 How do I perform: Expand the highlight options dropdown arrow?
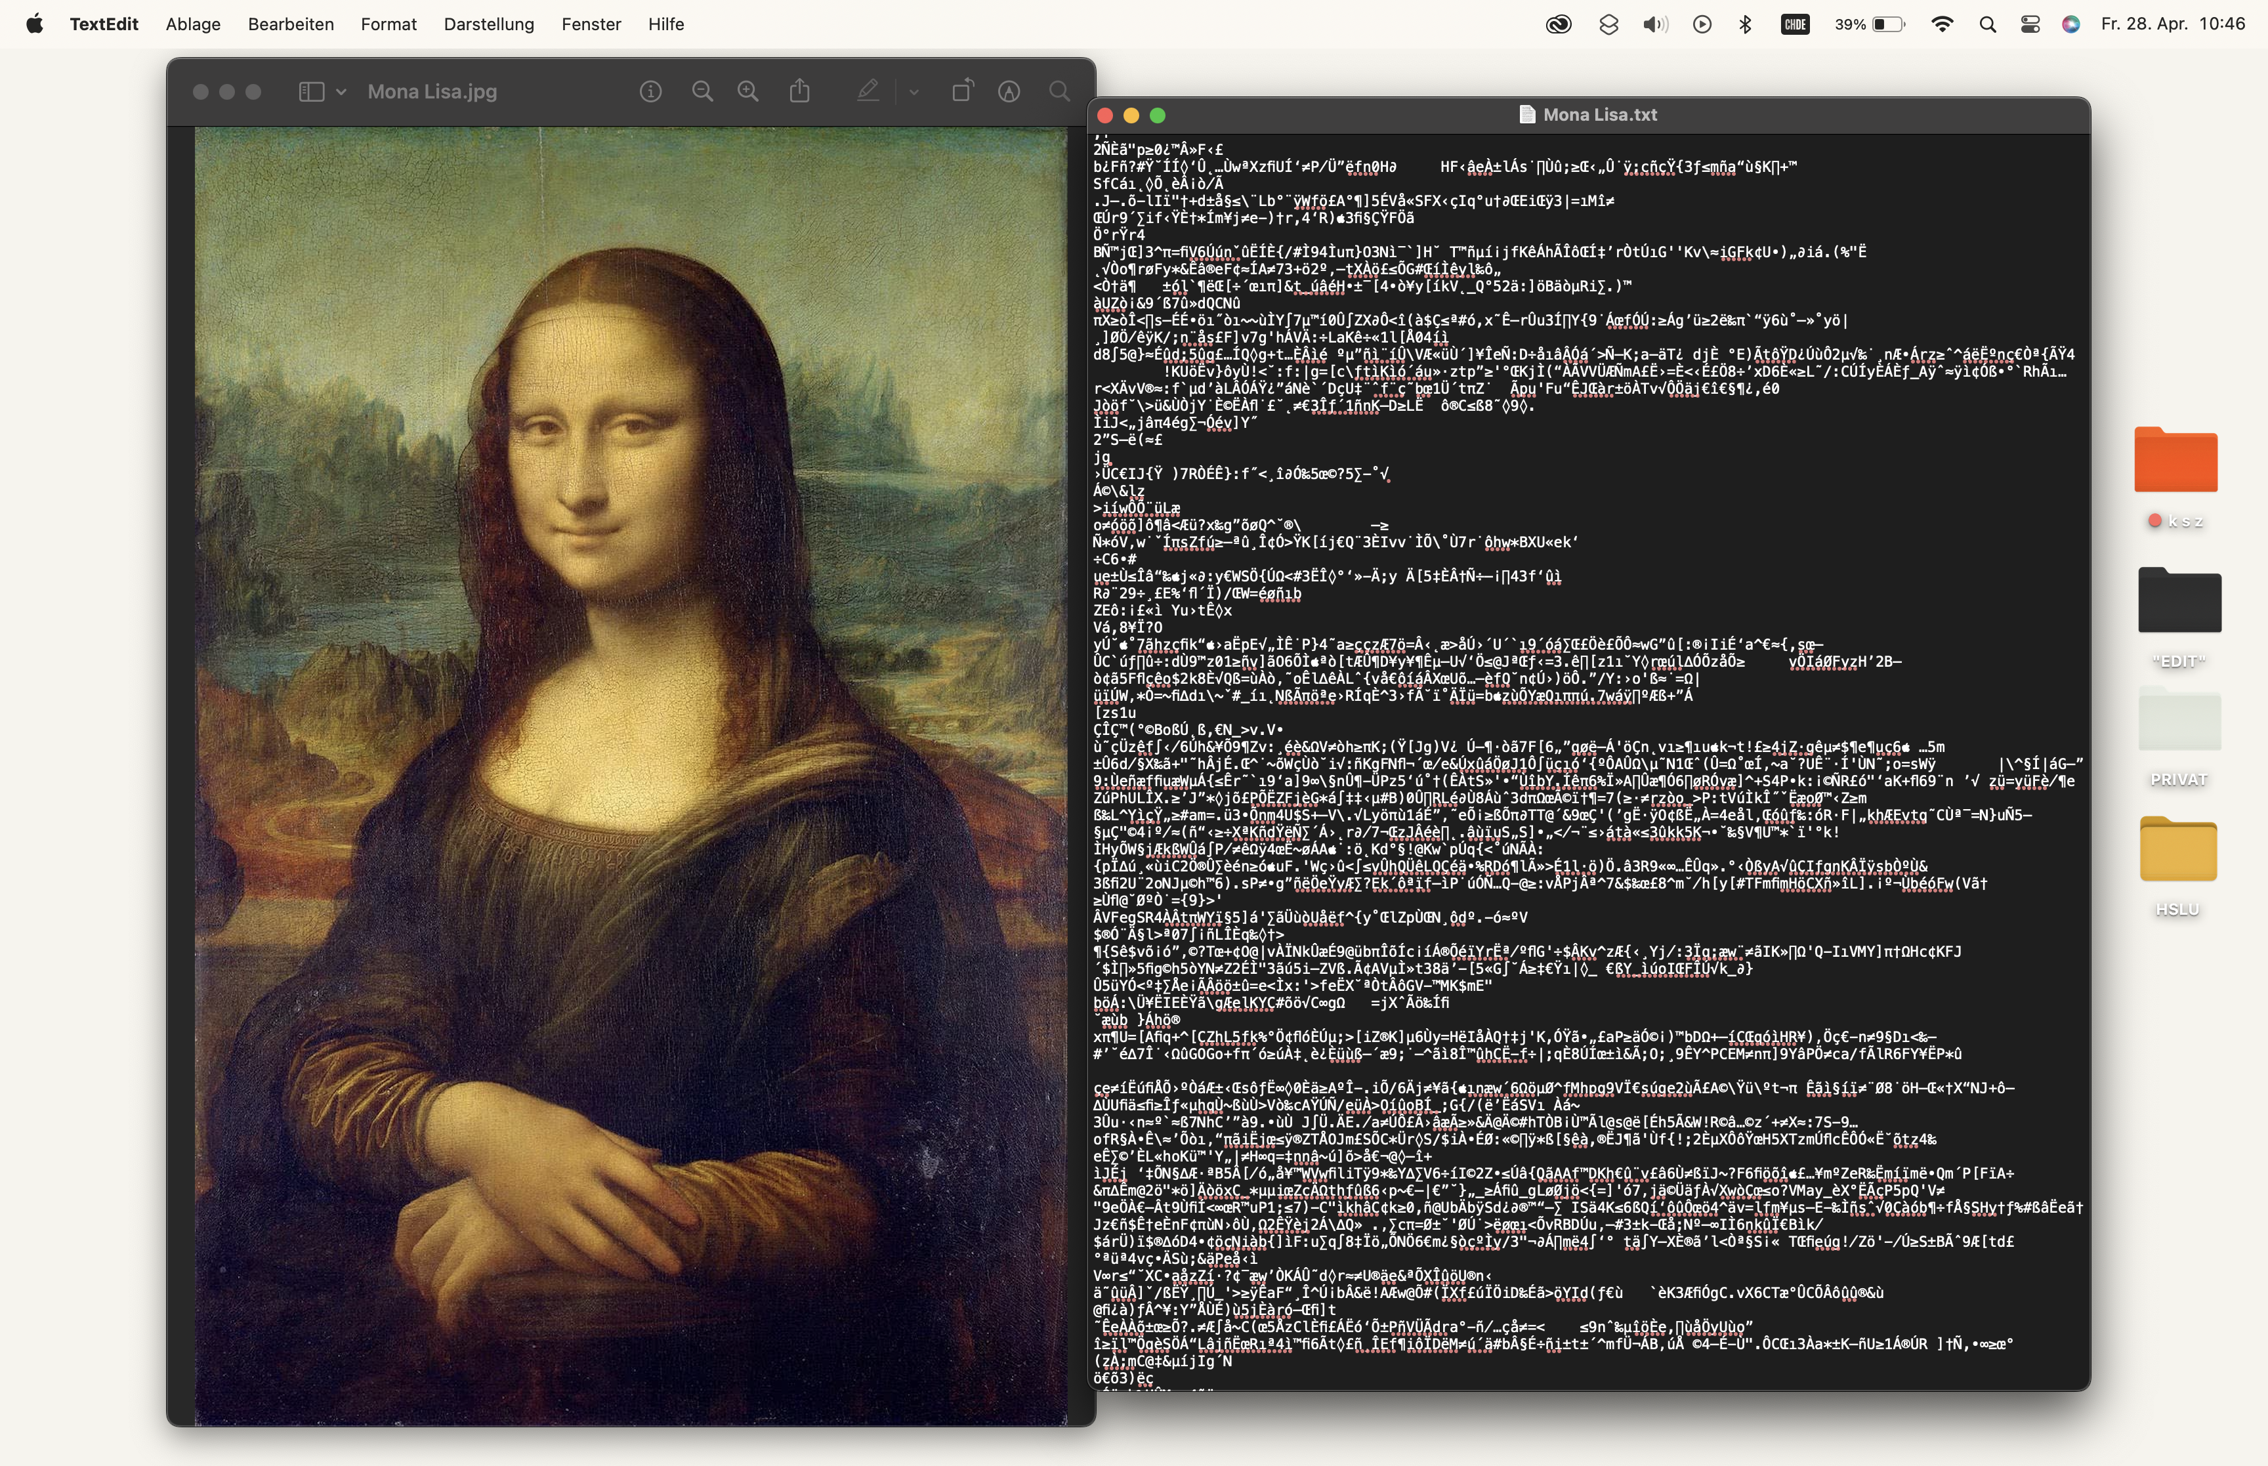point(913,93)
